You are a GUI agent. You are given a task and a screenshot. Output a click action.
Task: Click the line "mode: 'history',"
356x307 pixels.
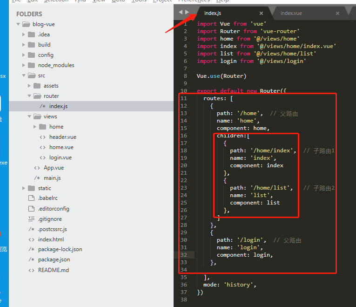coord(229,285)
